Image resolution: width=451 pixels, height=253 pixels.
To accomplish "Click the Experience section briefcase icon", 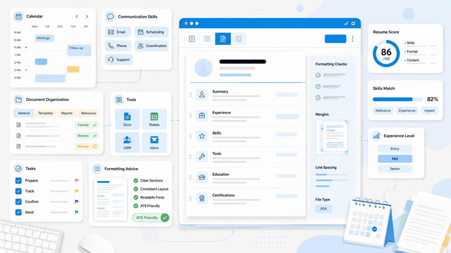I will coord(202,116).
